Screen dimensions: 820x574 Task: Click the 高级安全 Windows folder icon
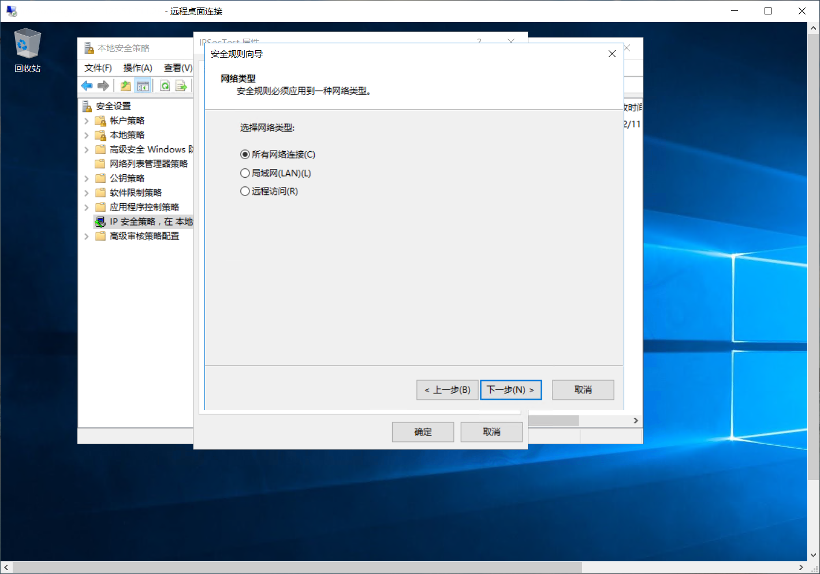pos(100,149)
